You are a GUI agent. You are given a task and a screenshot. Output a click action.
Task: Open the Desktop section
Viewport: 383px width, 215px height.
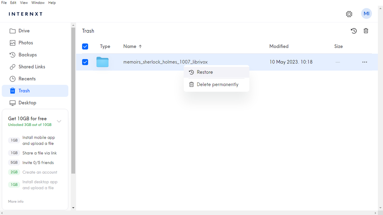(27, 103)
